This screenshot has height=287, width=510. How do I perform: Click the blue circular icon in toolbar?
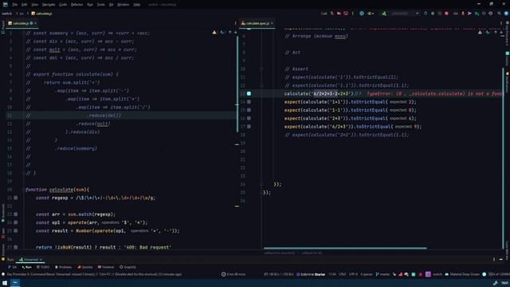pos(362,14)
